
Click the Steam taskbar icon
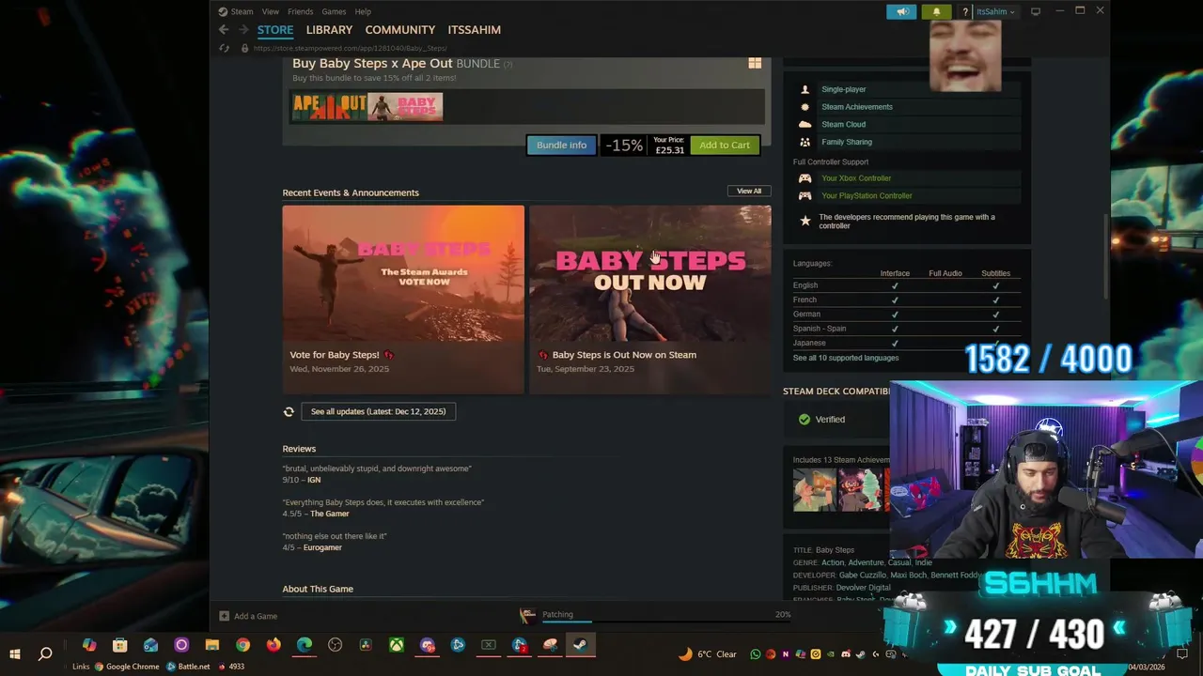pos(581,645)
